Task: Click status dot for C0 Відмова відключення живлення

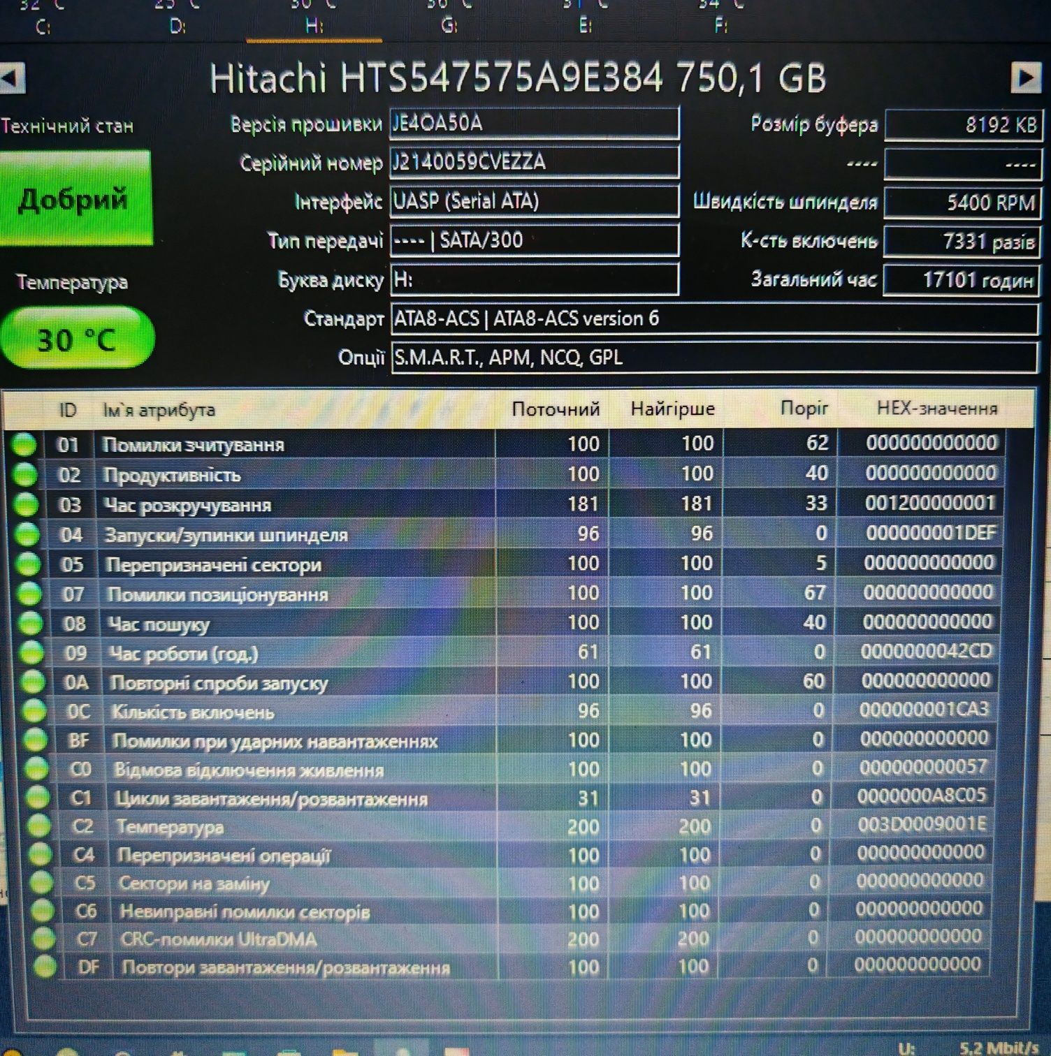Action: pyautogui.click(x=36, y=769)
